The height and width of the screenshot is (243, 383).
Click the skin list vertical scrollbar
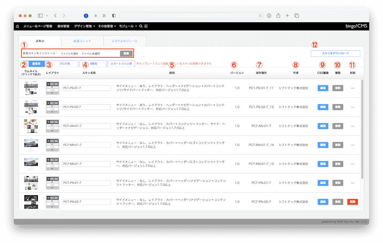click(362, 129)
